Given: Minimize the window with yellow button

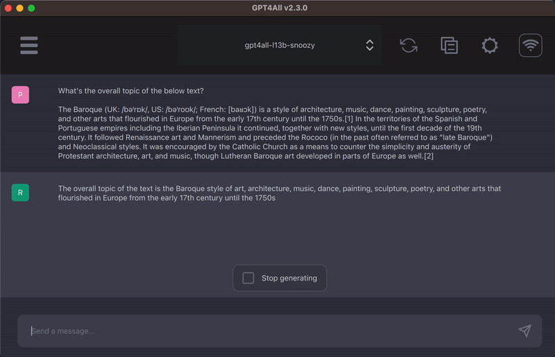Looking at the screenshot, I should [20, 8].
